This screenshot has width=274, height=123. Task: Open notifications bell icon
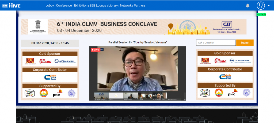pos(248,6)
